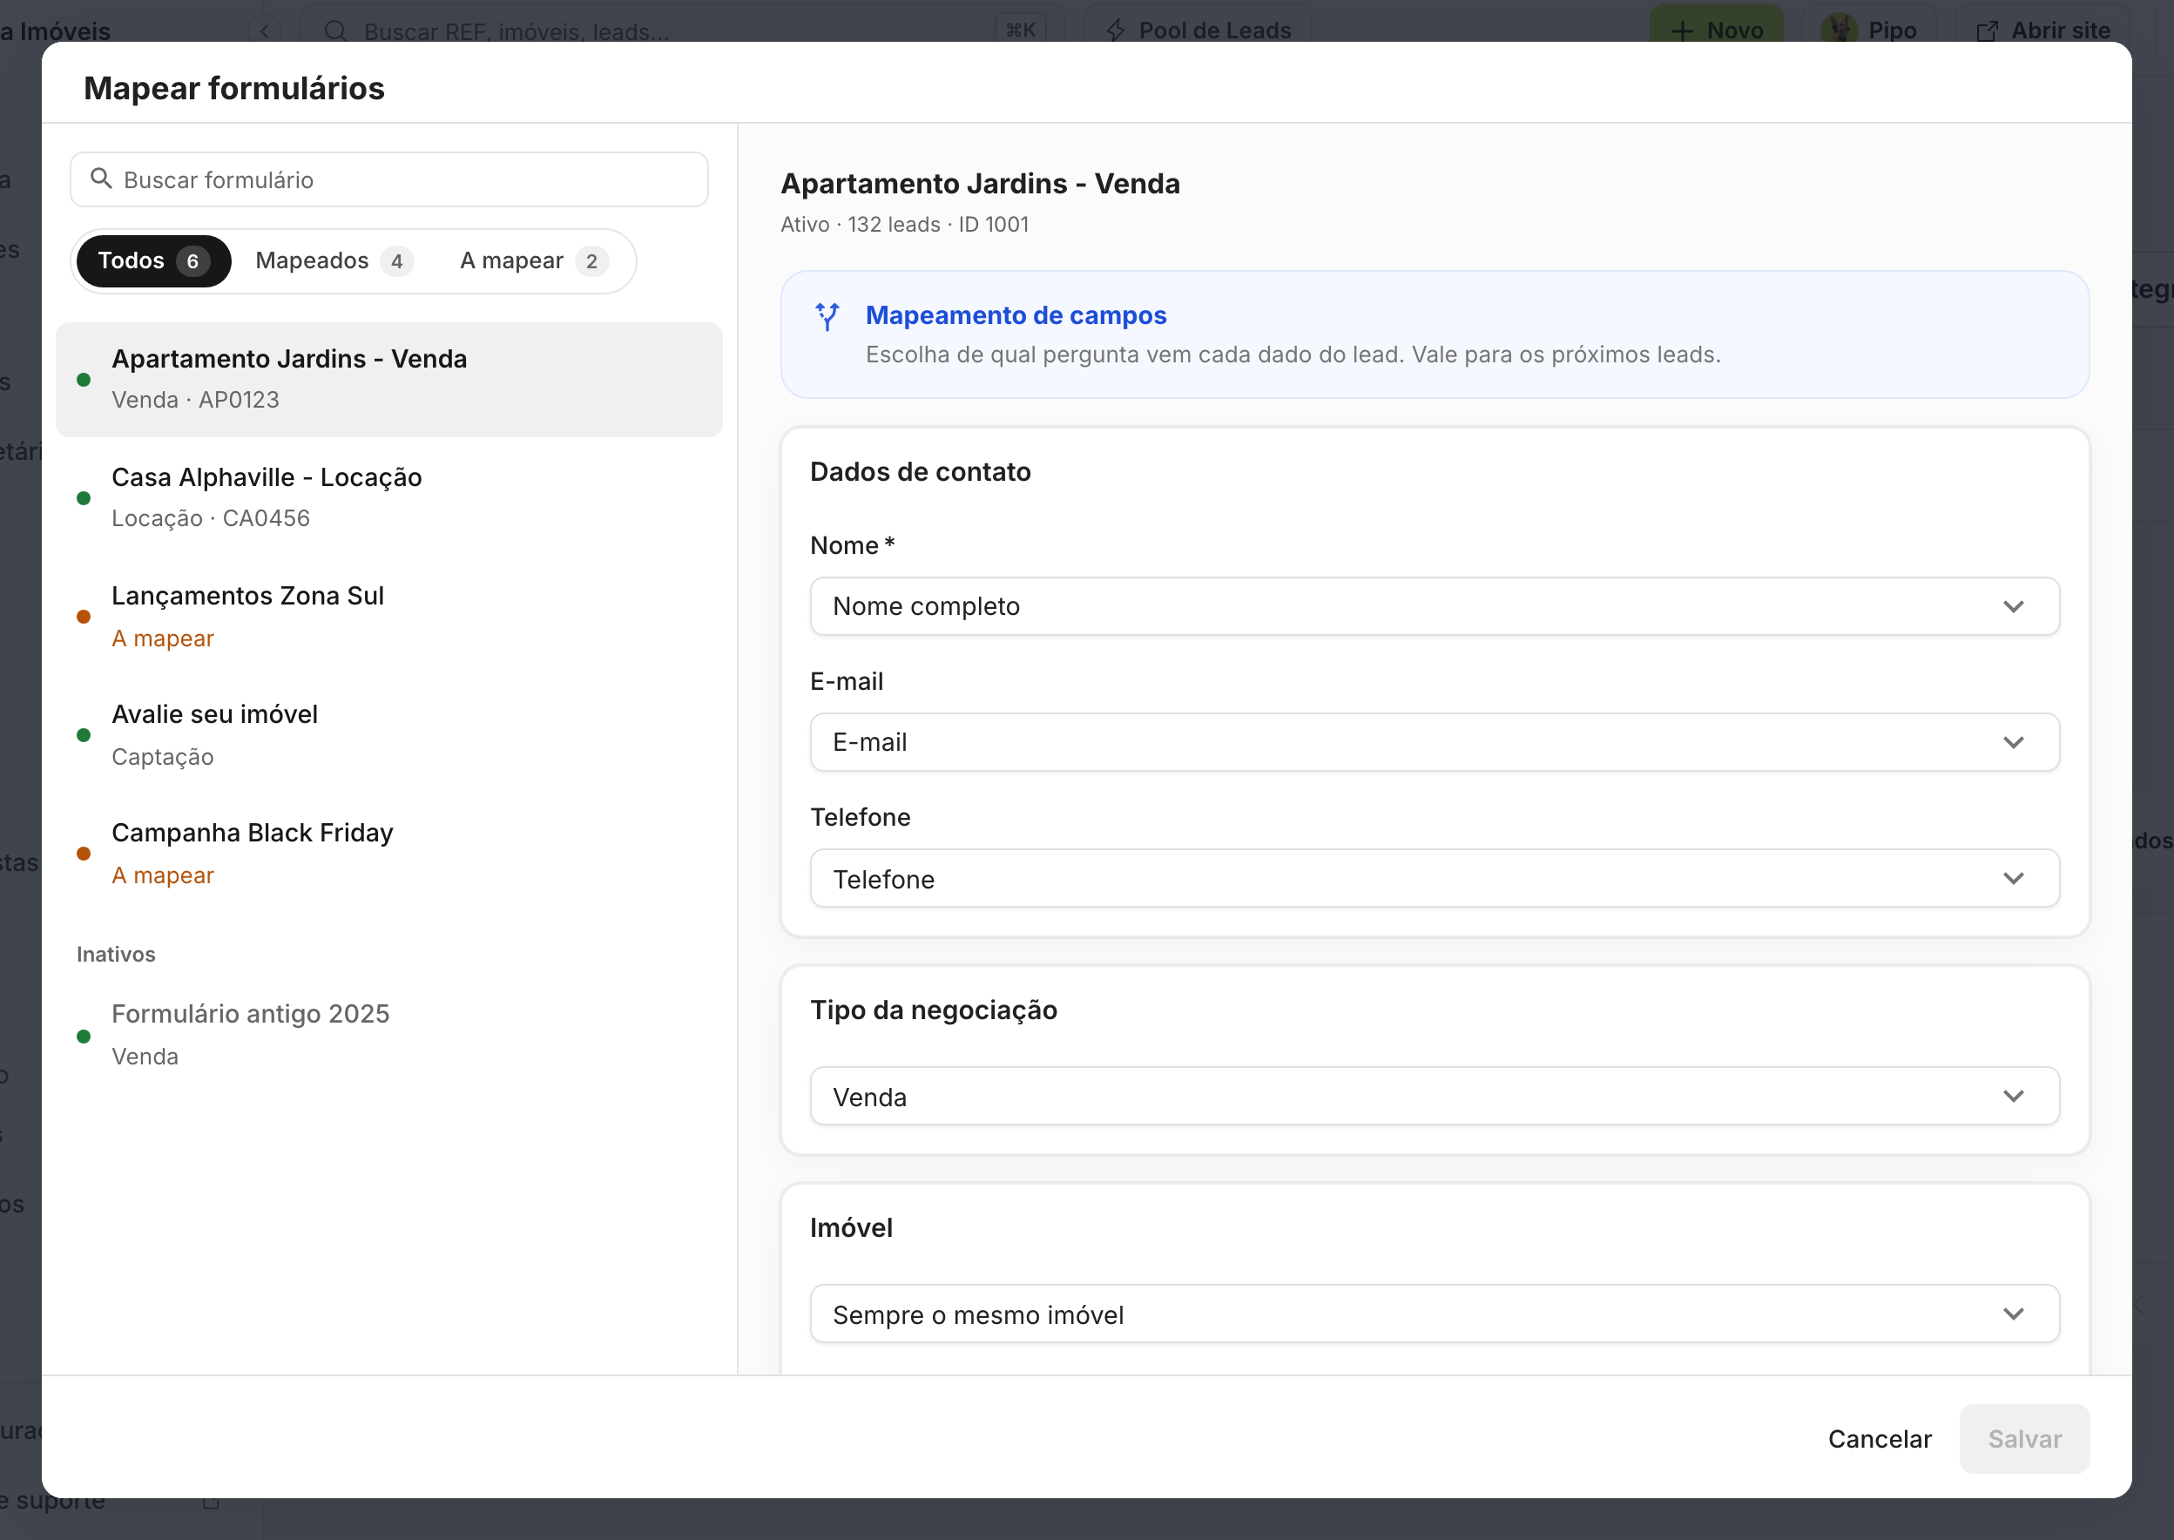Screen dimensions: 2174x1540
Task: Click the Abrir site external link icon
Action: point(1986,30)
